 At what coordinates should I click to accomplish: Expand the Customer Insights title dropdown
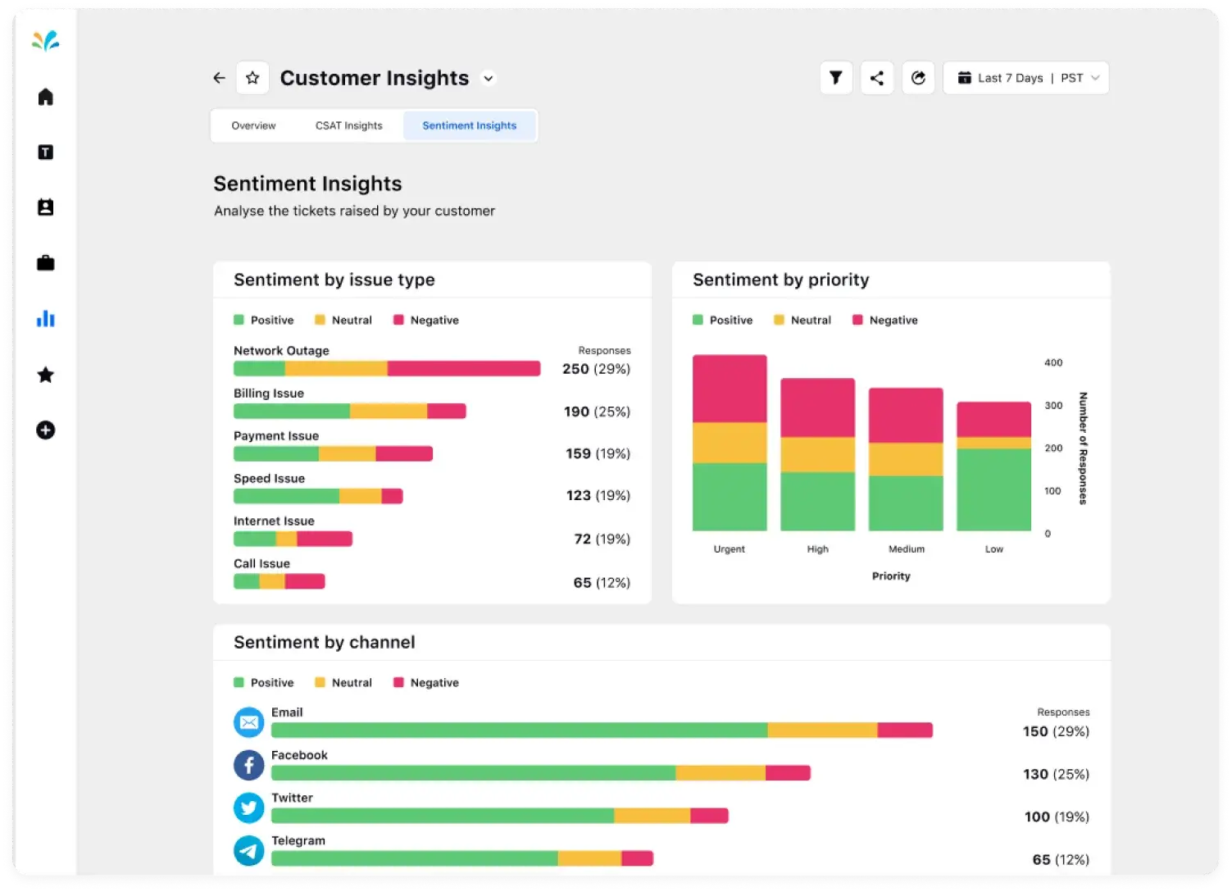point(488,79)
